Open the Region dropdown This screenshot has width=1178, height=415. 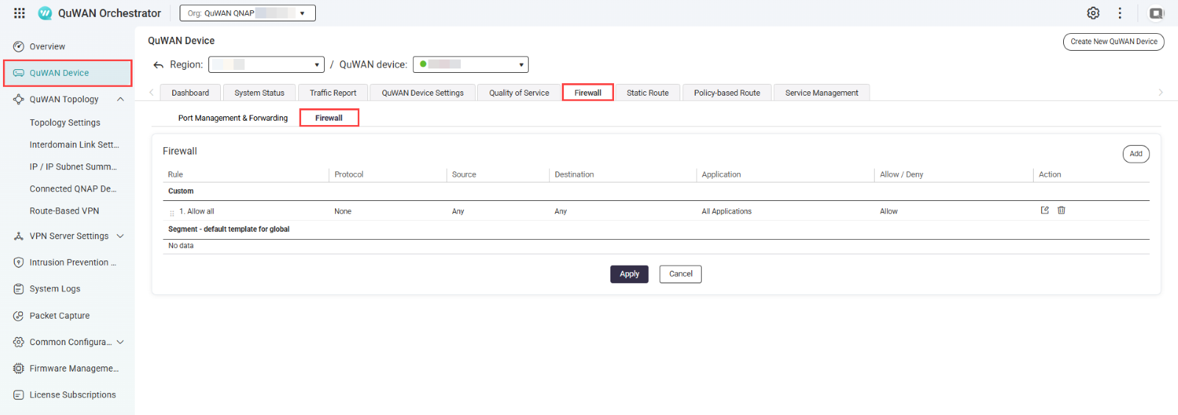[x=267, y=65]
